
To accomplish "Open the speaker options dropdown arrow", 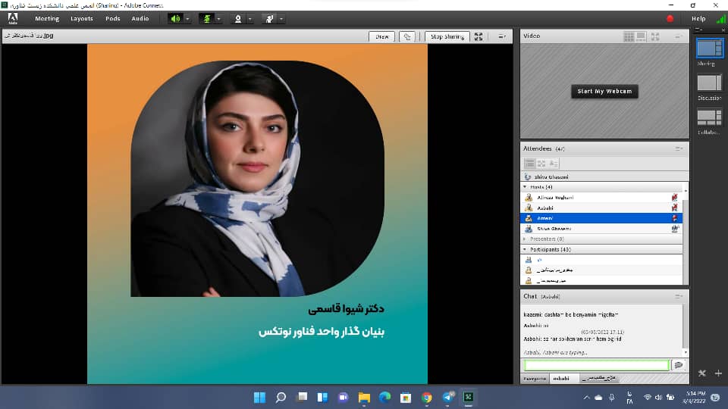I will 187,18.
